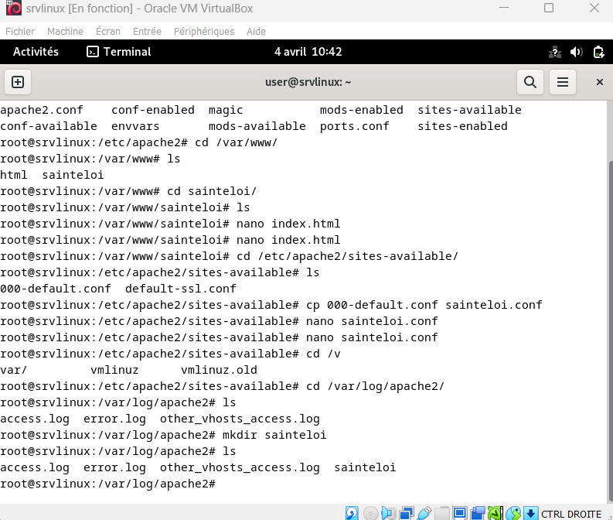Click the optical disc indicator in status bar
Viewport: 613px width, 520px height.
370,512
